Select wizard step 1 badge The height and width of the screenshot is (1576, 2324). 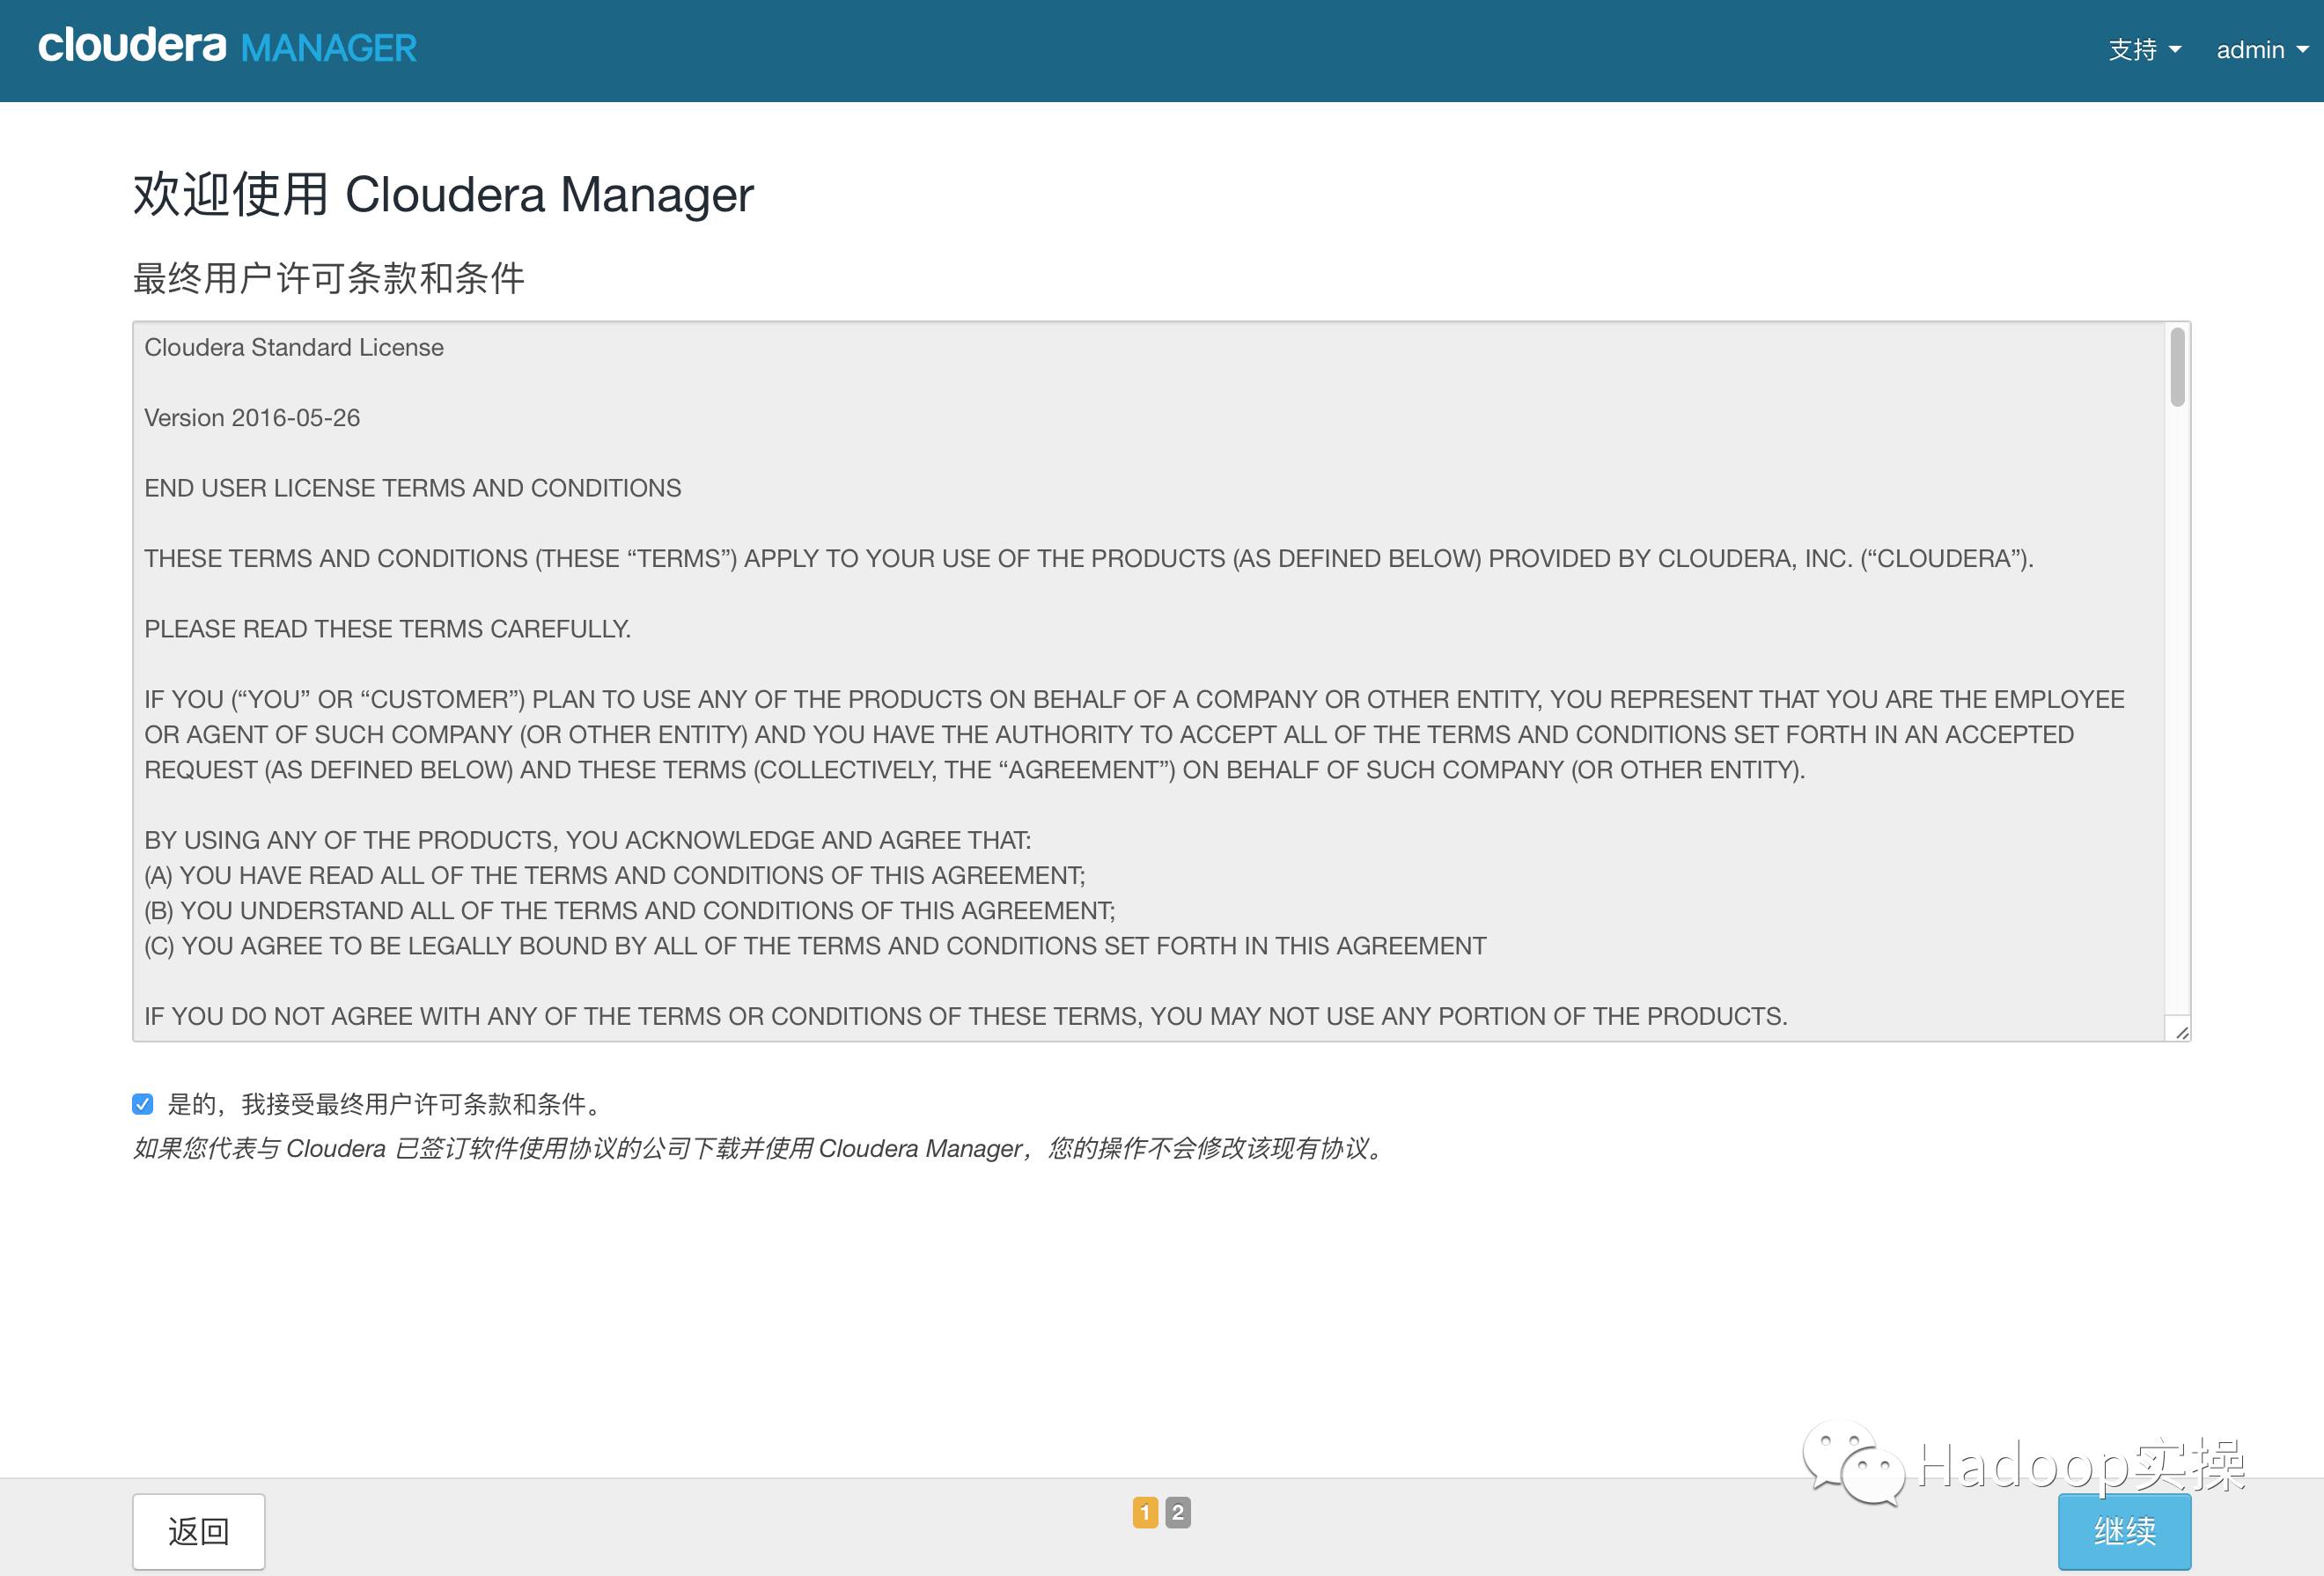(x=1145, y=1513)
